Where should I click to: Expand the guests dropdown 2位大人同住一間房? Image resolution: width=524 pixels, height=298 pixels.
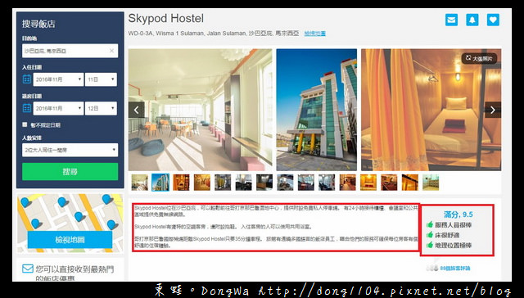click(x=70, y=150)
